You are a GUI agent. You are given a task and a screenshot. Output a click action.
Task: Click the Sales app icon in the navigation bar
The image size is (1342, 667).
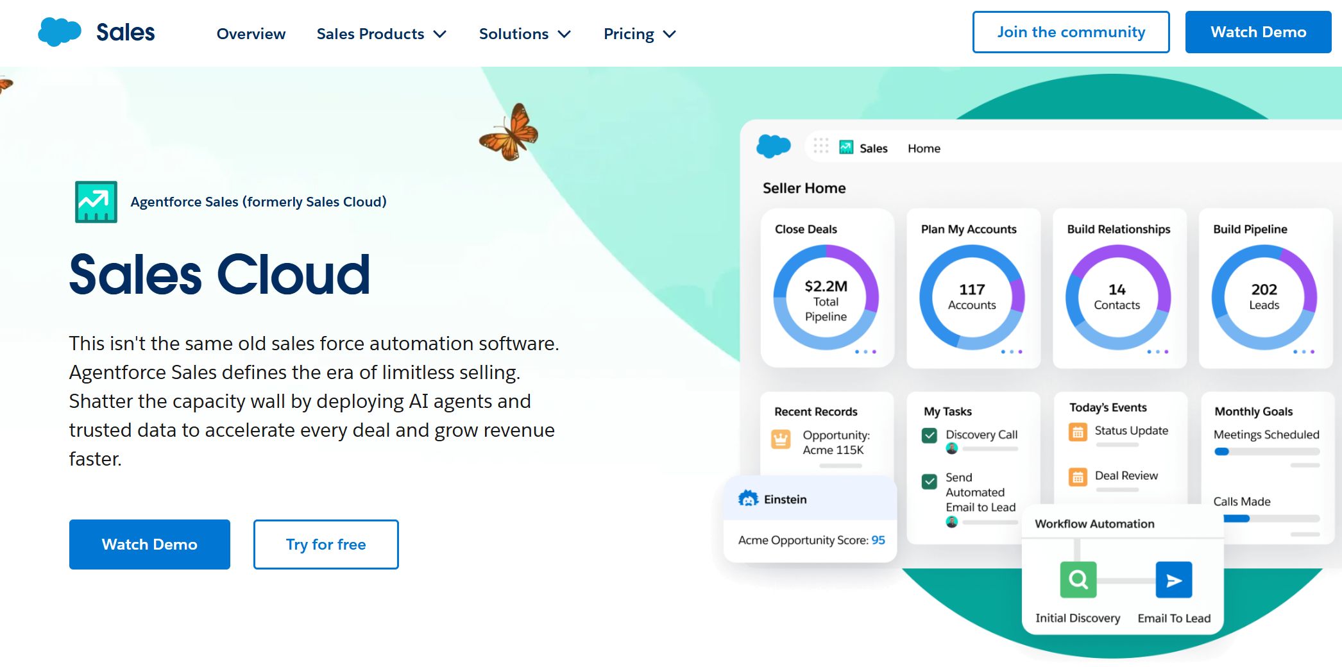(x=846, y=147)
